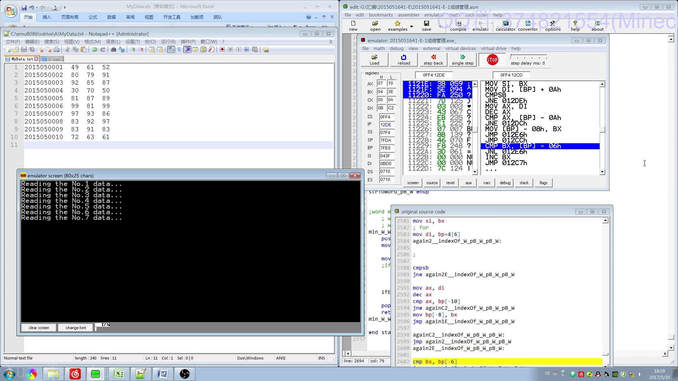Select the Stack tab in emulator panel
Screen dimensions: 678x381
pyautogui.click(x=524, y=182)
